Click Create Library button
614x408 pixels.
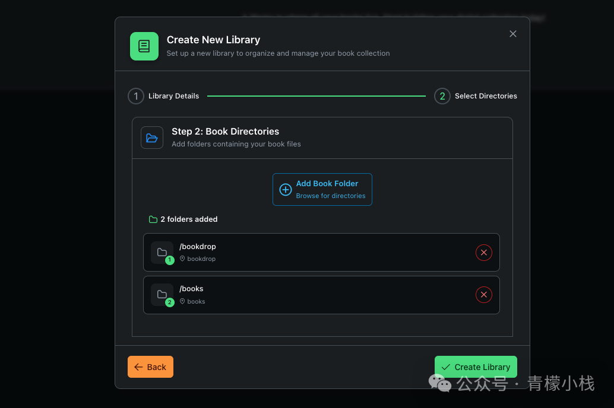(476, 367)
